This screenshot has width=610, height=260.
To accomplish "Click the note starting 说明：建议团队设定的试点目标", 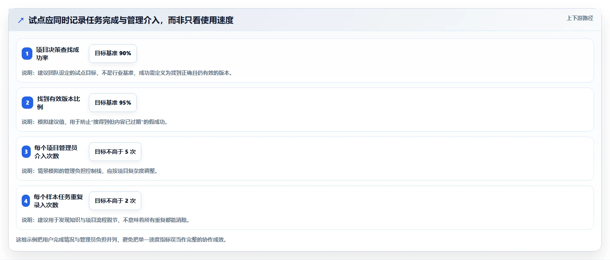I will 127,73.
